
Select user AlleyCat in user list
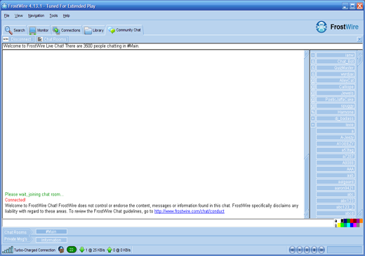[336, 81]
